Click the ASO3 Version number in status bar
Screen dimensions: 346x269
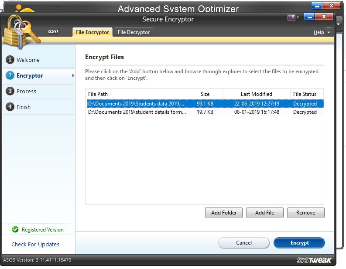pyautogui.click(x=37, y=260)
